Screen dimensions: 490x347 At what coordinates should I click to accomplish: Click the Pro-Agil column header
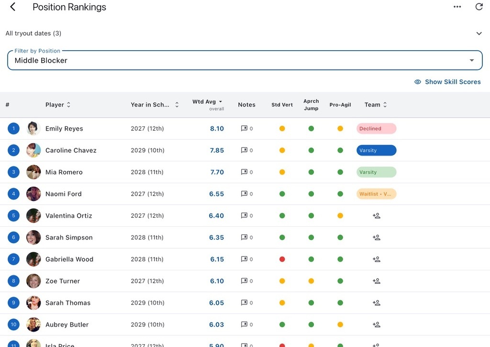(x=340, y=105)
